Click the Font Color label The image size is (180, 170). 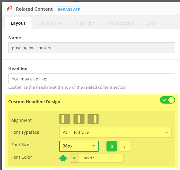click(x=21, y=157)
